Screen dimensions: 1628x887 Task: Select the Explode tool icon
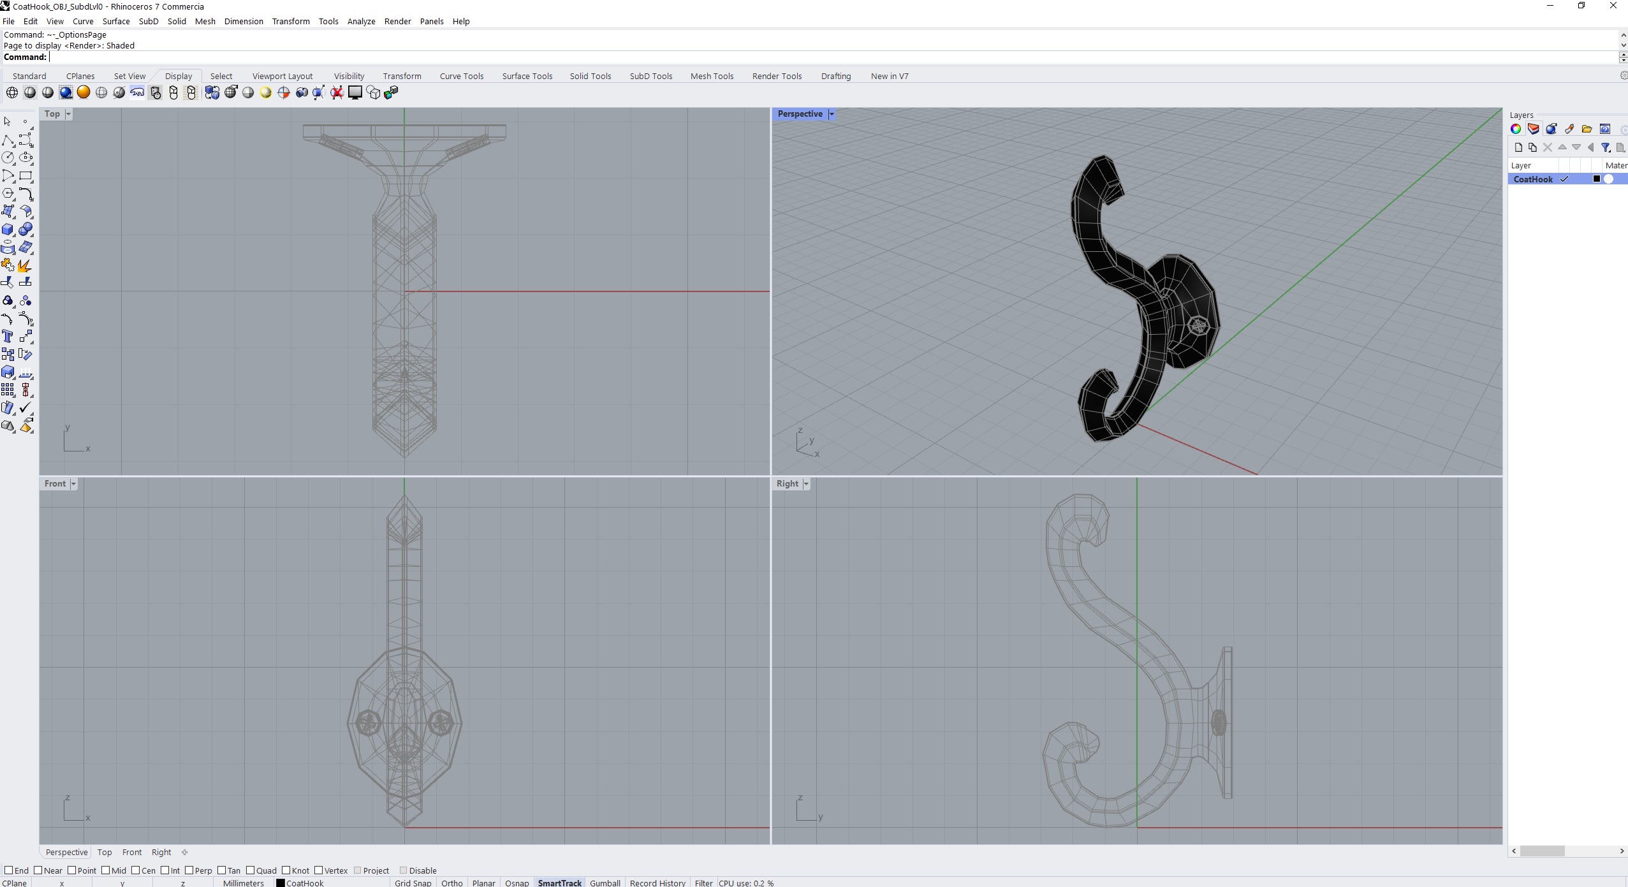(26, 265)
